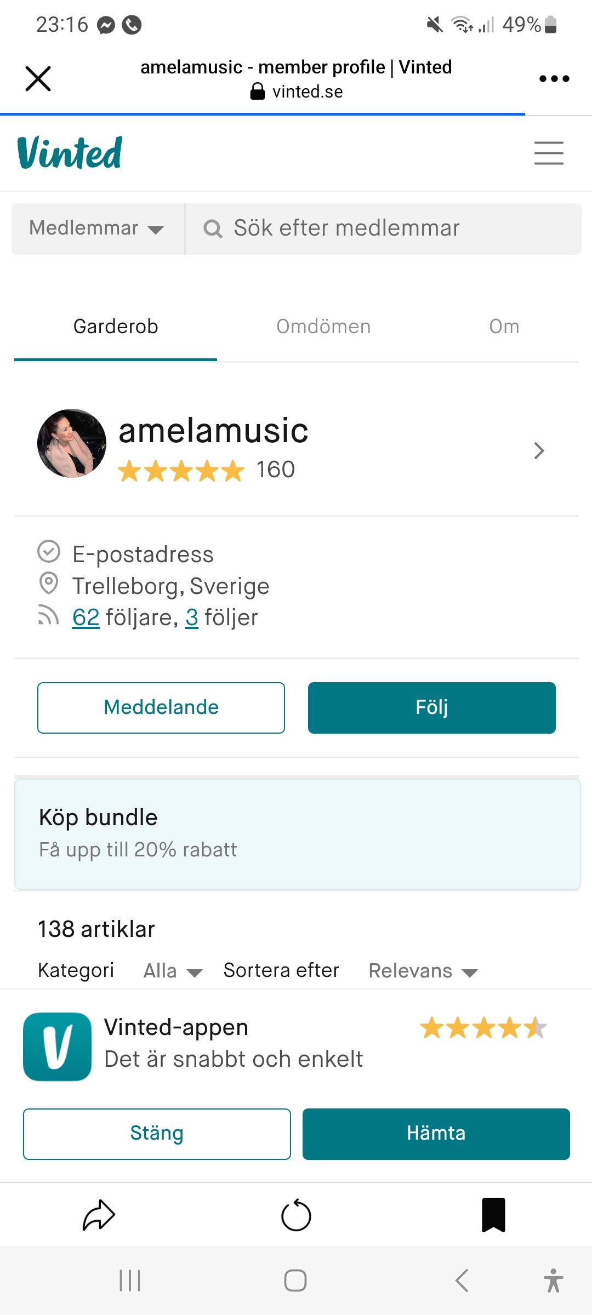This screenshot has height=1315, width=592.
Task: Switch to the Omdömen tab
Action: [323, 327]
